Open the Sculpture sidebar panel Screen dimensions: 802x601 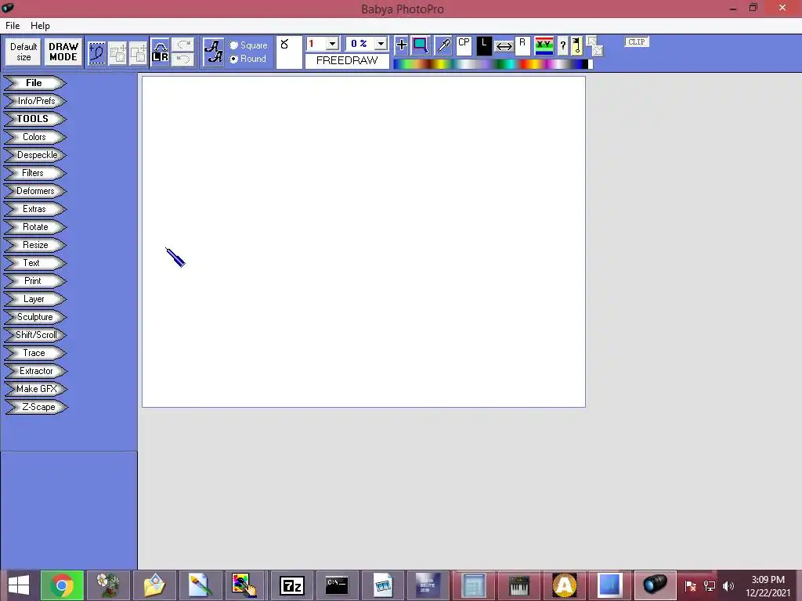(35, 317)
